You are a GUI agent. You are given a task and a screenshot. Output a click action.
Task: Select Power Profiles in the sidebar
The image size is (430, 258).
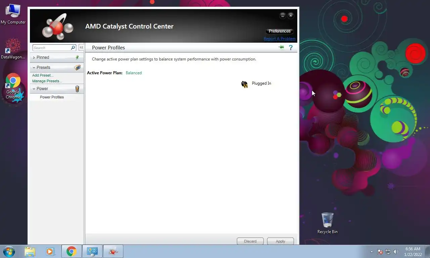(52, 97)
